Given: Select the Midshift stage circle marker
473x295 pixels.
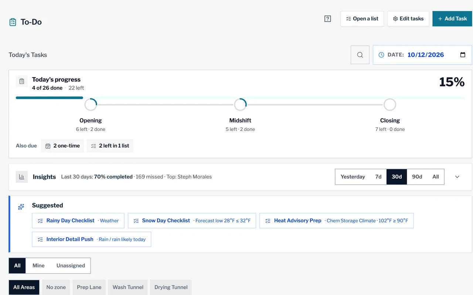Looking at the screenshot, I should pos(240,105).
